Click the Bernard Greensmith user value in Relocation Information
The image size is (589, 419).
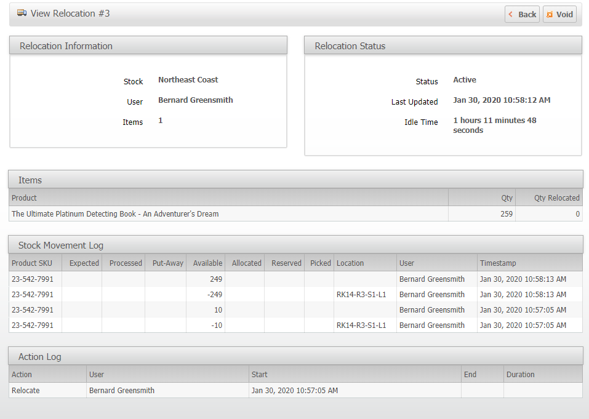pos(195,100)
